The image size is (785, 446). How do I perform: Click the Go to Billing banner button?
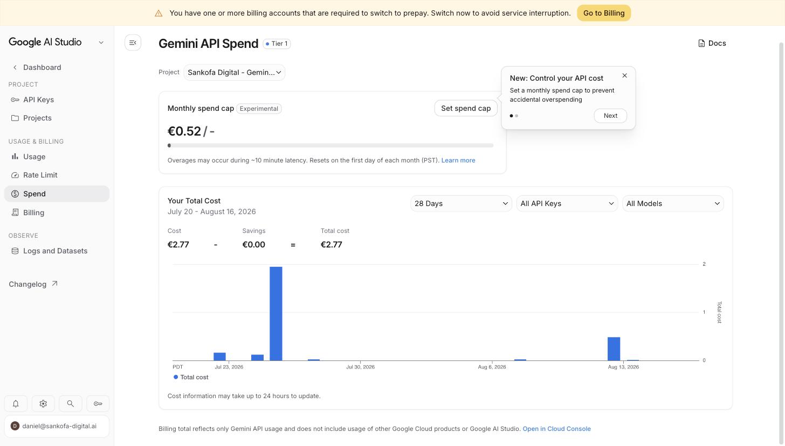point(604,13)
